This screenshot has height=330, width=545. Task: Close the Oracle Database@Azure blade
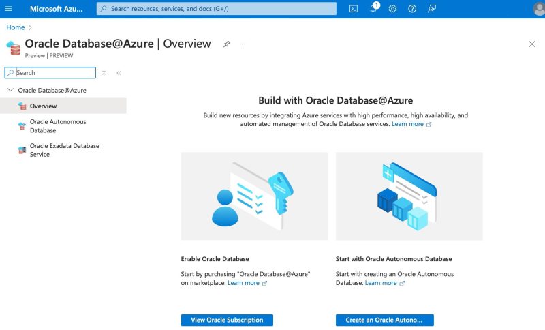coord(532,44)
